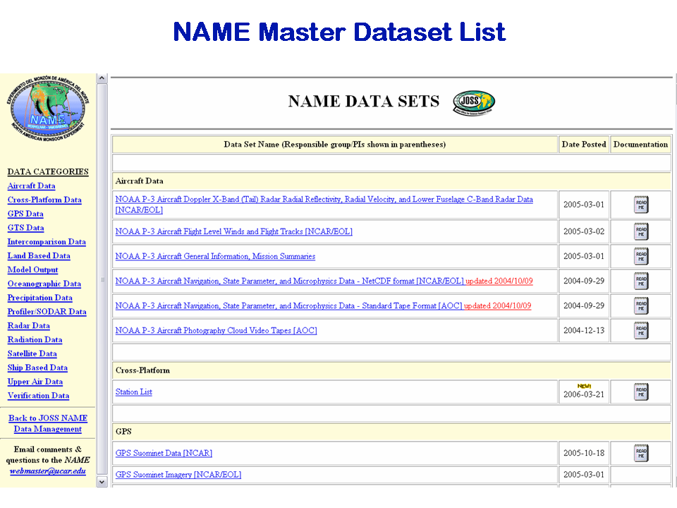Go back to JOSS NAME Data Management
677x508 pixels.
[48, 423]
